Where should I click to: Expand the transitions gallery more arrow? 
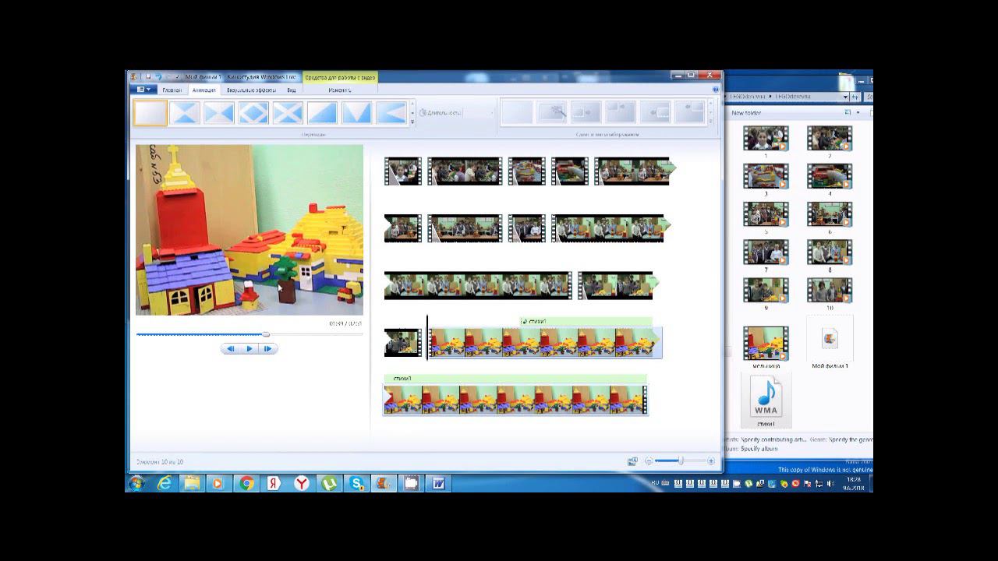pos(412,122)
